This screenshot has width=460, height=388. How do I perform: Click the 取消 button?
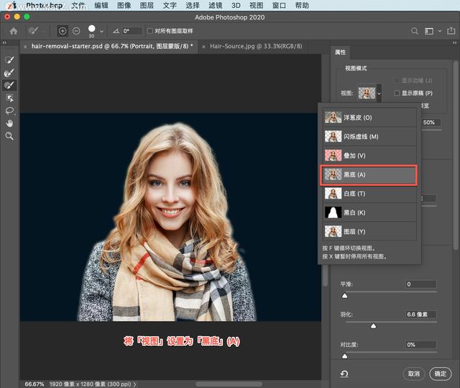(x=413, y=374)
